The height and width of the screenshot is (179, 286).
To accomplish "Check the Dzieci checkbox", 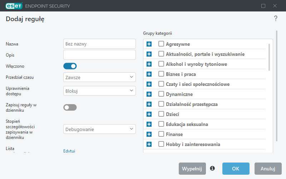I will 161,114.
